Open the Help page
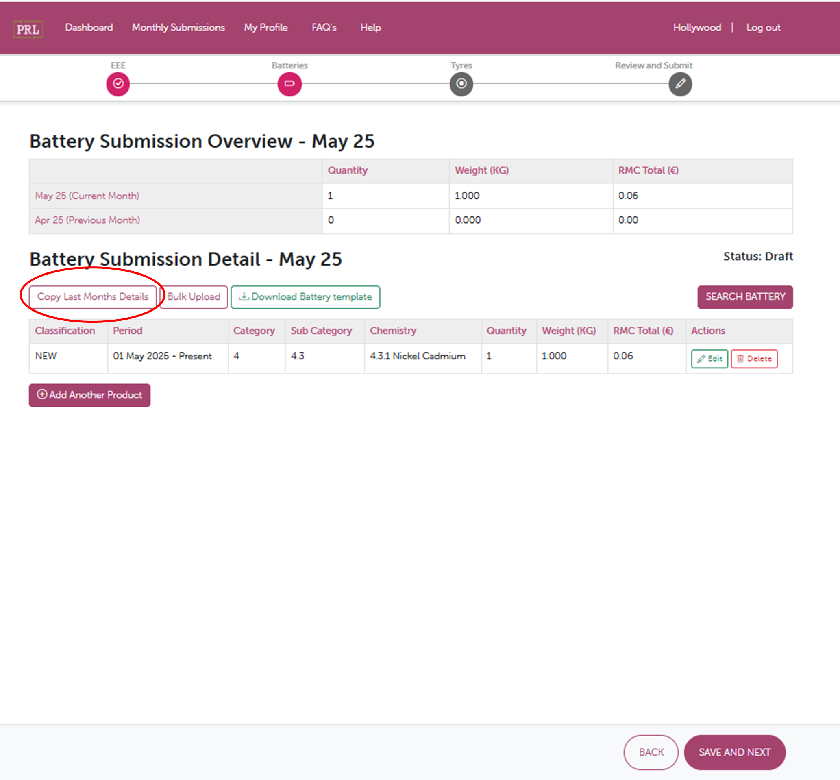The height and width of the screenshot is (780, 840). click(x=370, y=27)
